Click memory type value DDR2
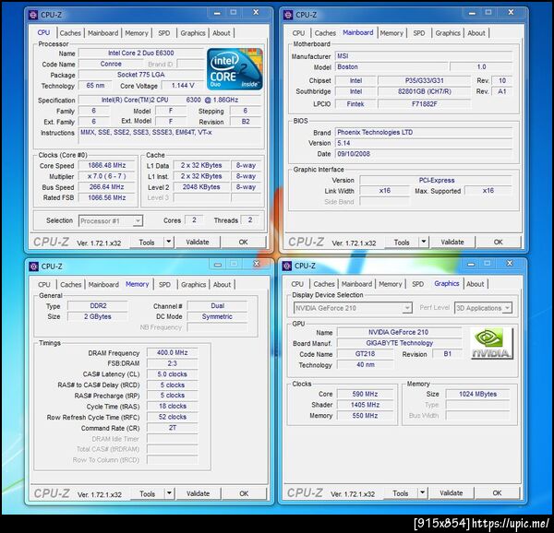This screenshot has width=554, height=533. coord(98,306)
